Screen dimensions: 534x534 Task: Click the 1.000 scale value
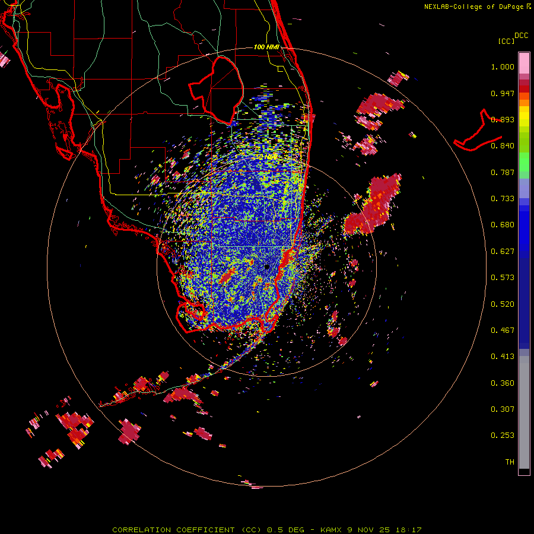tap(503, 67)
